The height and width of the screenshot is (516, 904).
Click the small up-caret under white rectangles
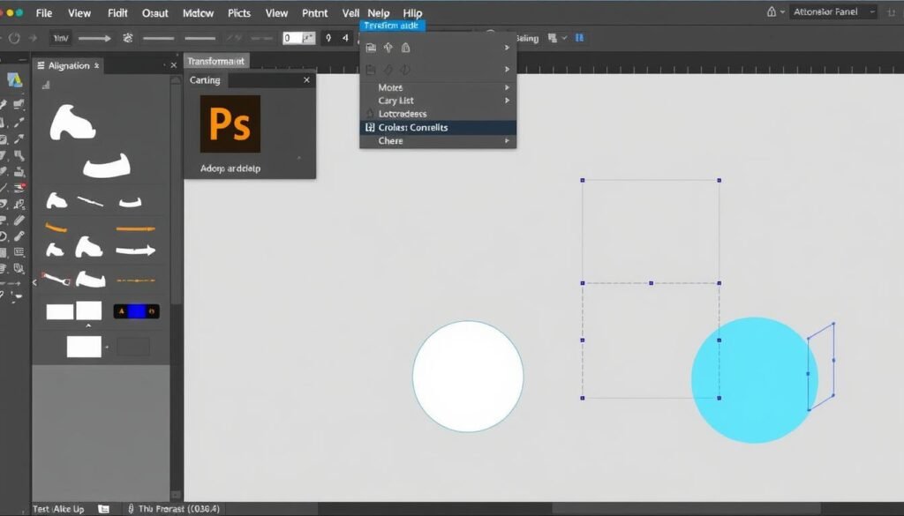[x=88, y=326]
